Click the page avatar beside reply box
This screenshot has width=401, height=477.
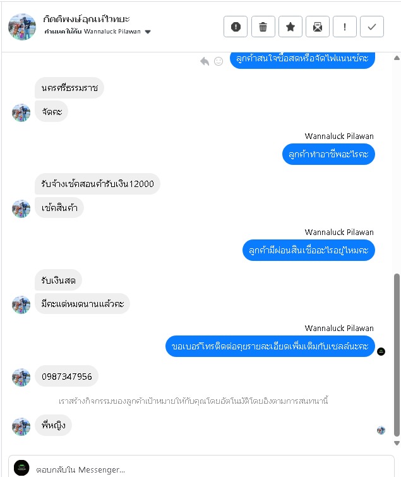(21, 468)
